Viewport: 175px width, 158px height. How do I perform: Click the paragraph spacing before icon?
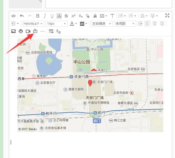coord(143,16)
